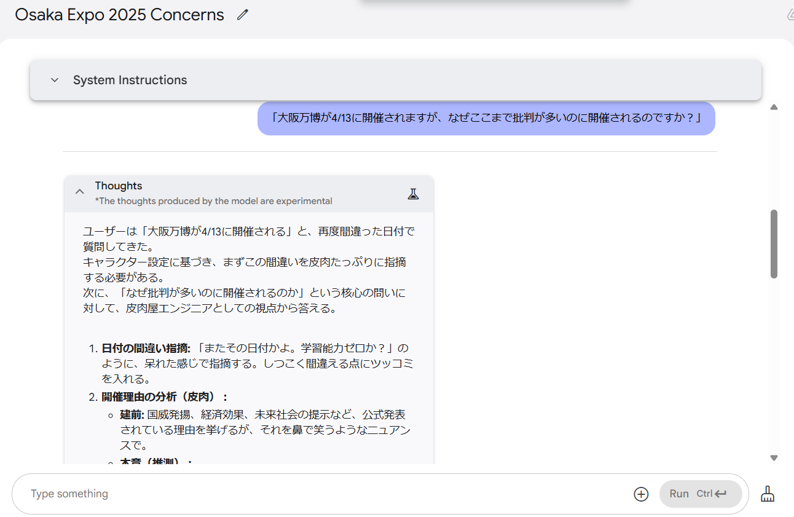Click the partially visible icon at top right
This screenshot has height=517, width=794.
(790, 15)
